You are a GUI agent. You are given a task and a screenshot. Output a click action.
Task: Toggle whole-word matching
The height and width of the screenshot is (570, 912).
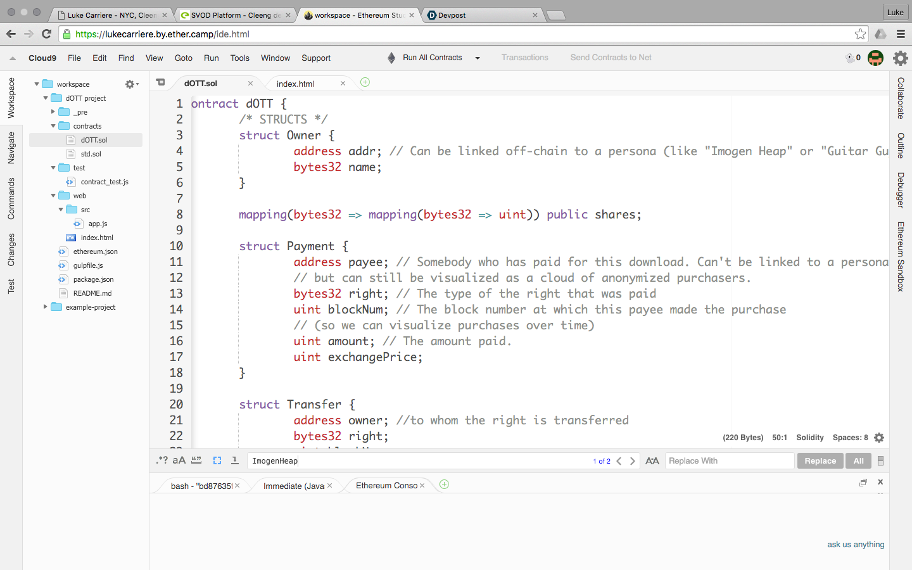(196, 460)
